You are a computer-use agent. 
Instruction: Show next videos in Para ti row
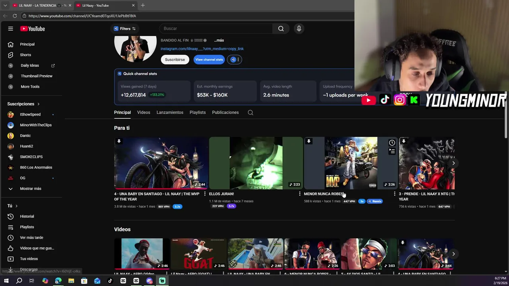click(453, 163)
